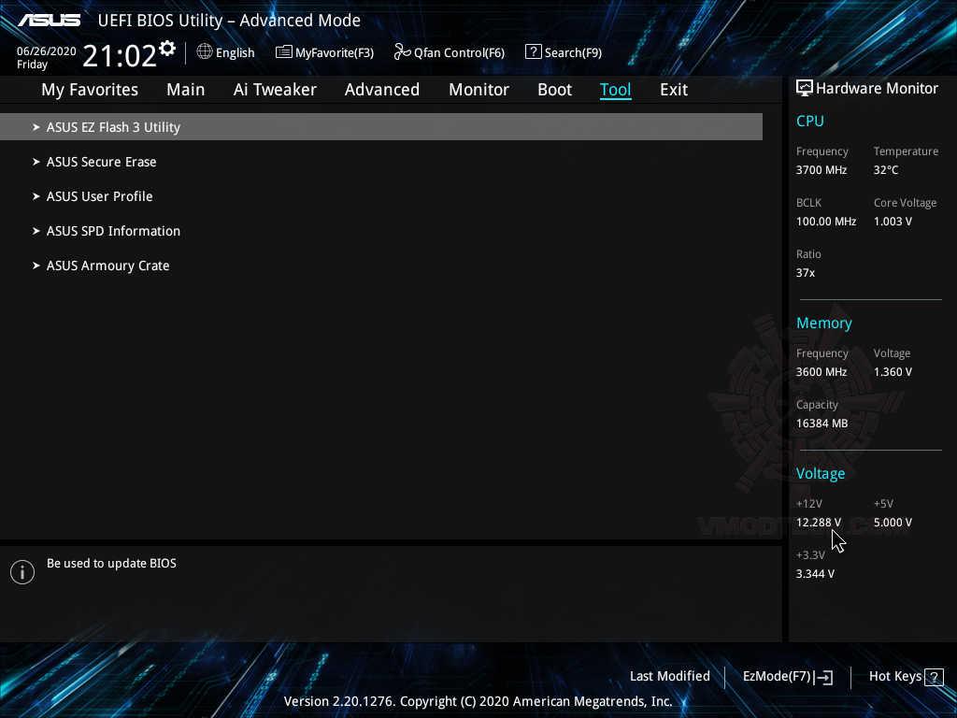This screenshot has width=957, height=718.
Task: Open ASUS EZ Flash 3 Utility
Action: tap(381, 127)
